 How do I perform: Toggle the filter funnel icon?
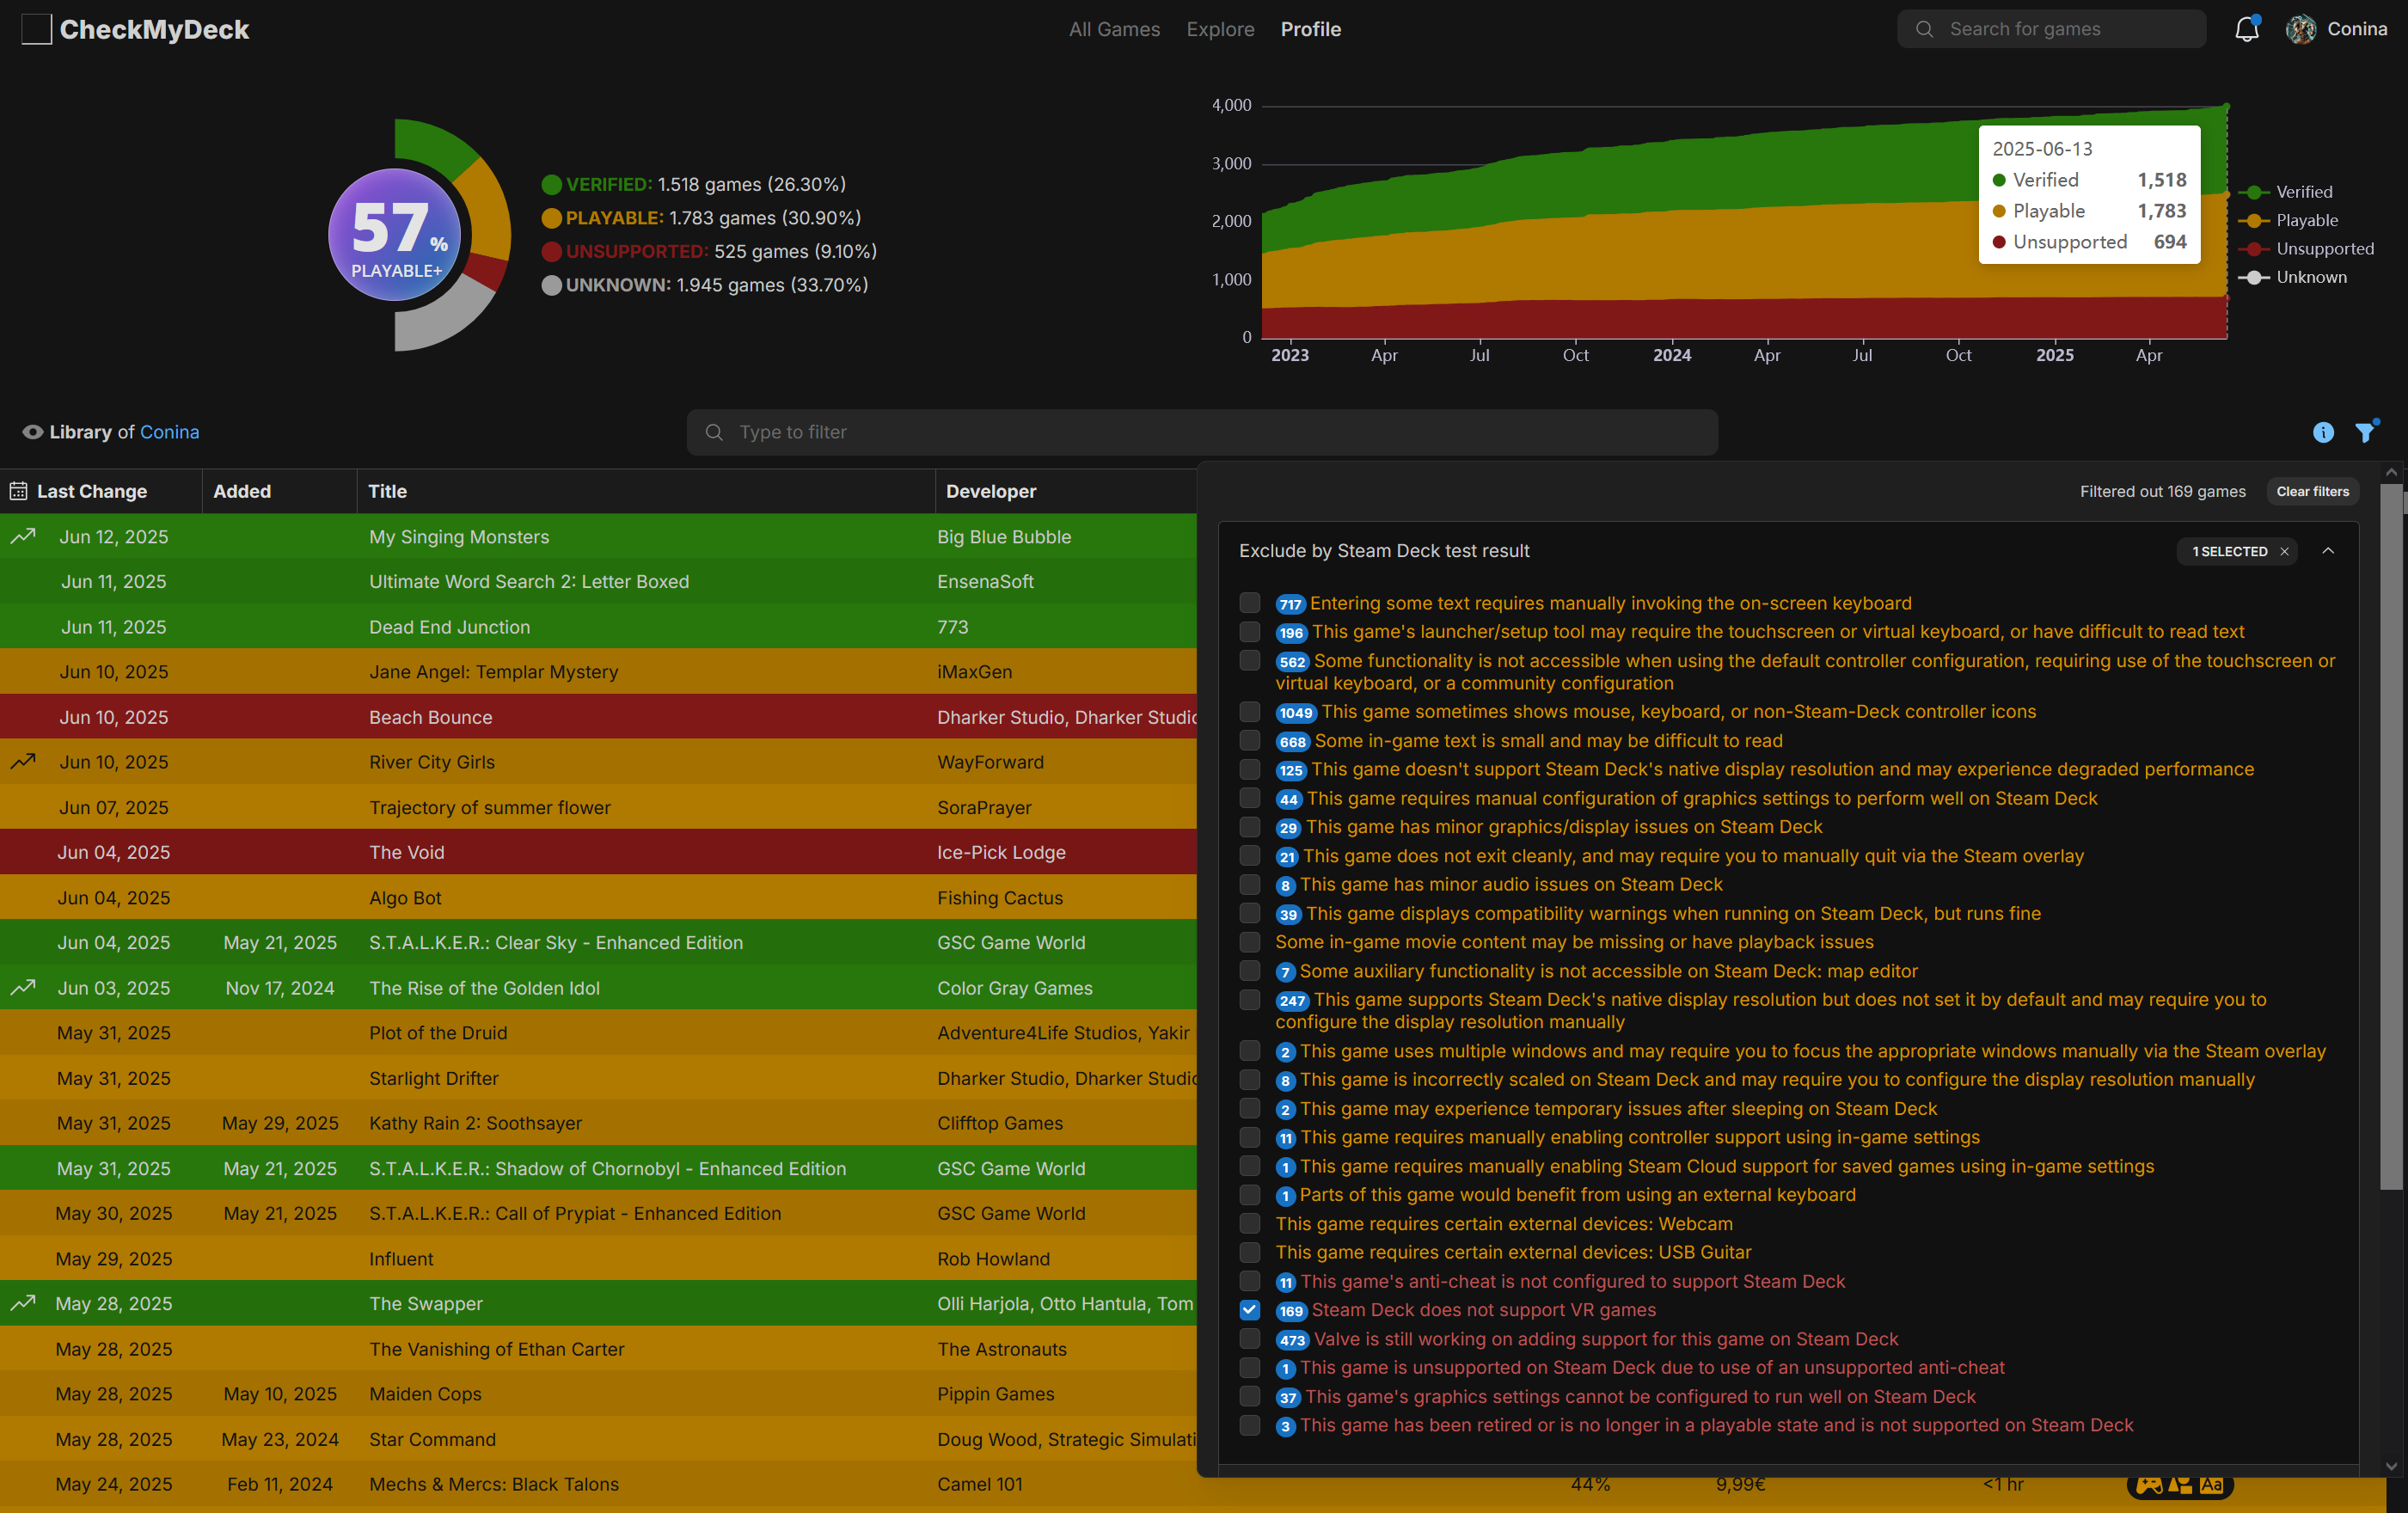click(x=2365, y=432)
